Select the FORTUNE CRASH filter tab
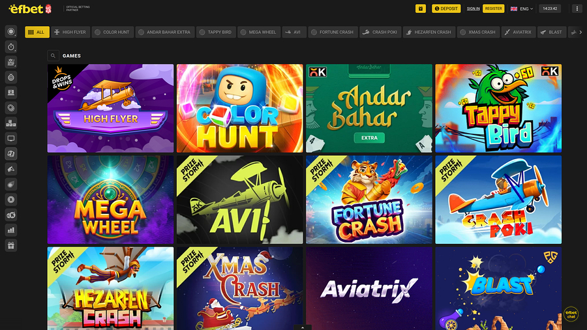This screenshot has width=587, height=330. click(x=333, y=32)
